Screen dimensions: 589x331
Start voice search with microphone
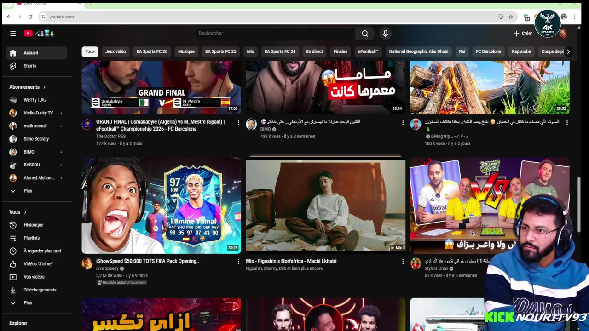[386, 33]
